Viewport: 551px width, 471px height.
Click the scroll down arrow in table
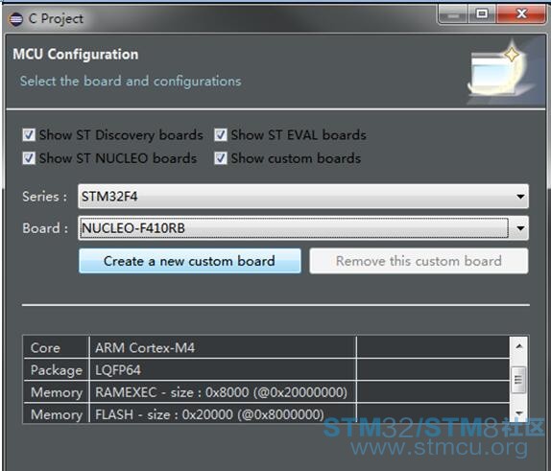pyautogui.click(x=519, y=413)
